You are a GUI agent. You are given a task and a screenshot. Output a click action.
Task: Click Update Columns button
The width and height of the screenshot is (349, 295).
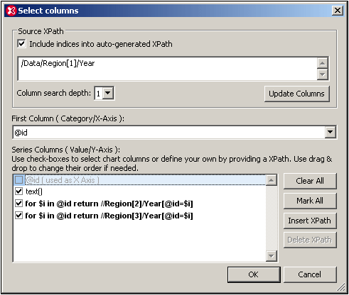pyautogui.click(x=296, y=94)
